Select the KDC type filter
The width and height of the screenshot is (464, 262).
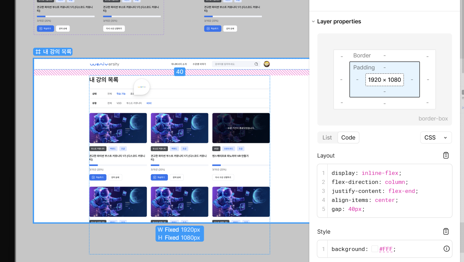coord(149,103)
